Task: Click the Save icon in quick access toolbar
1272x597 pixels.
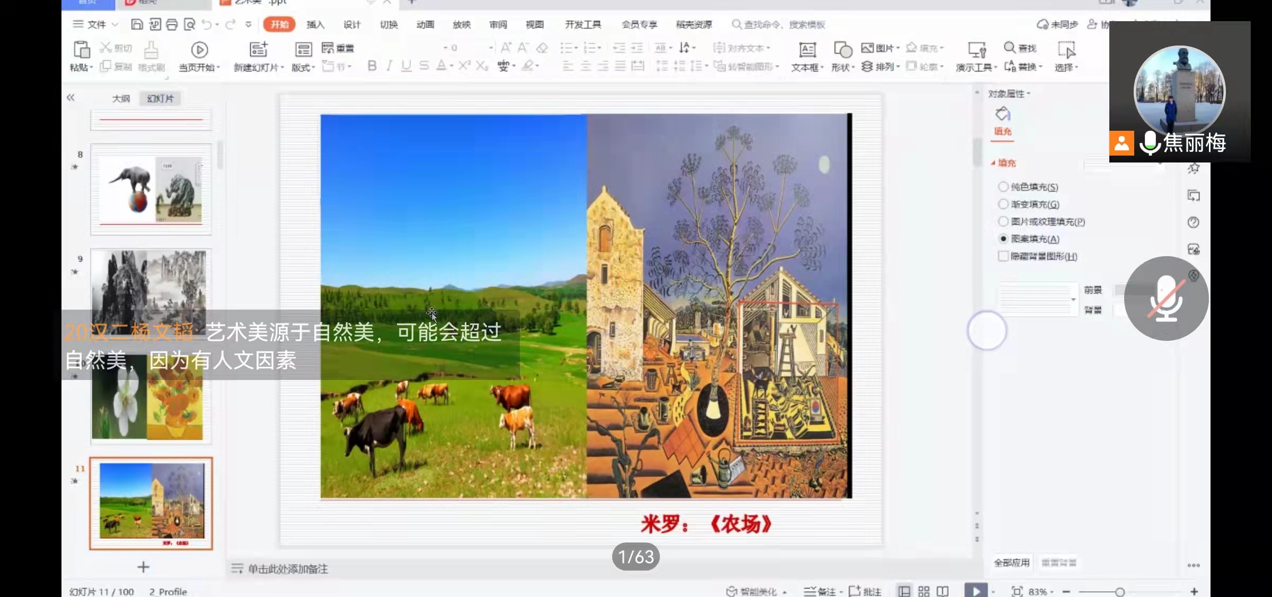Action: (137, 24)
